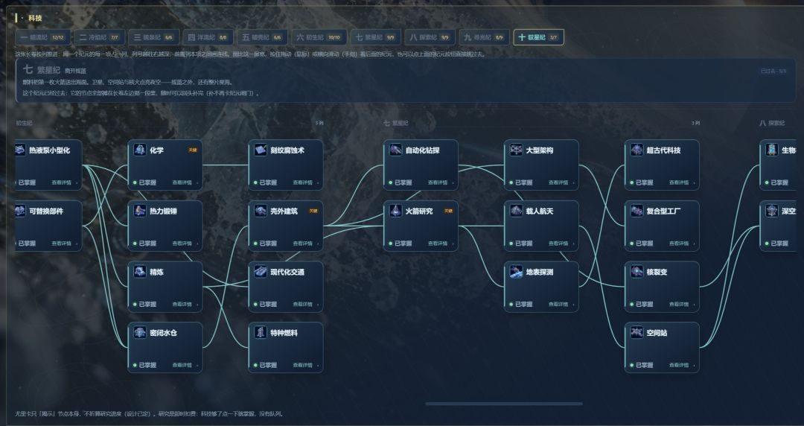Select the 自动化钻探 drill icon
The height and width of the screenshot is (426, 804).
pyautogui.click(x=395, y=150)
